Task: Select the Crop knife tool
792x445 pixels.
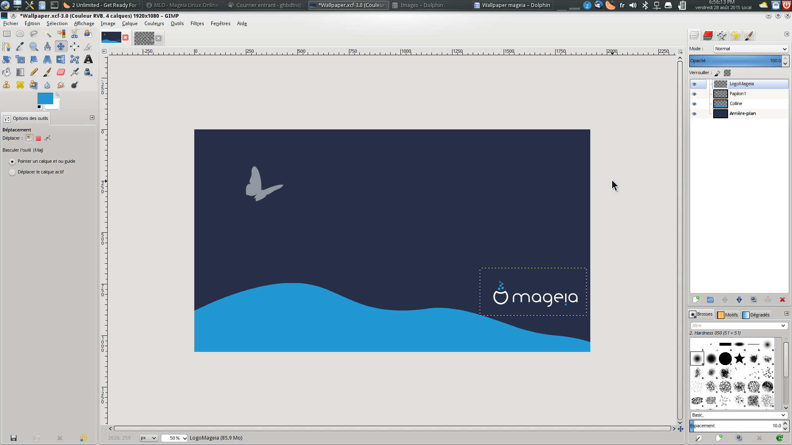Action: (x=88, y=47)
